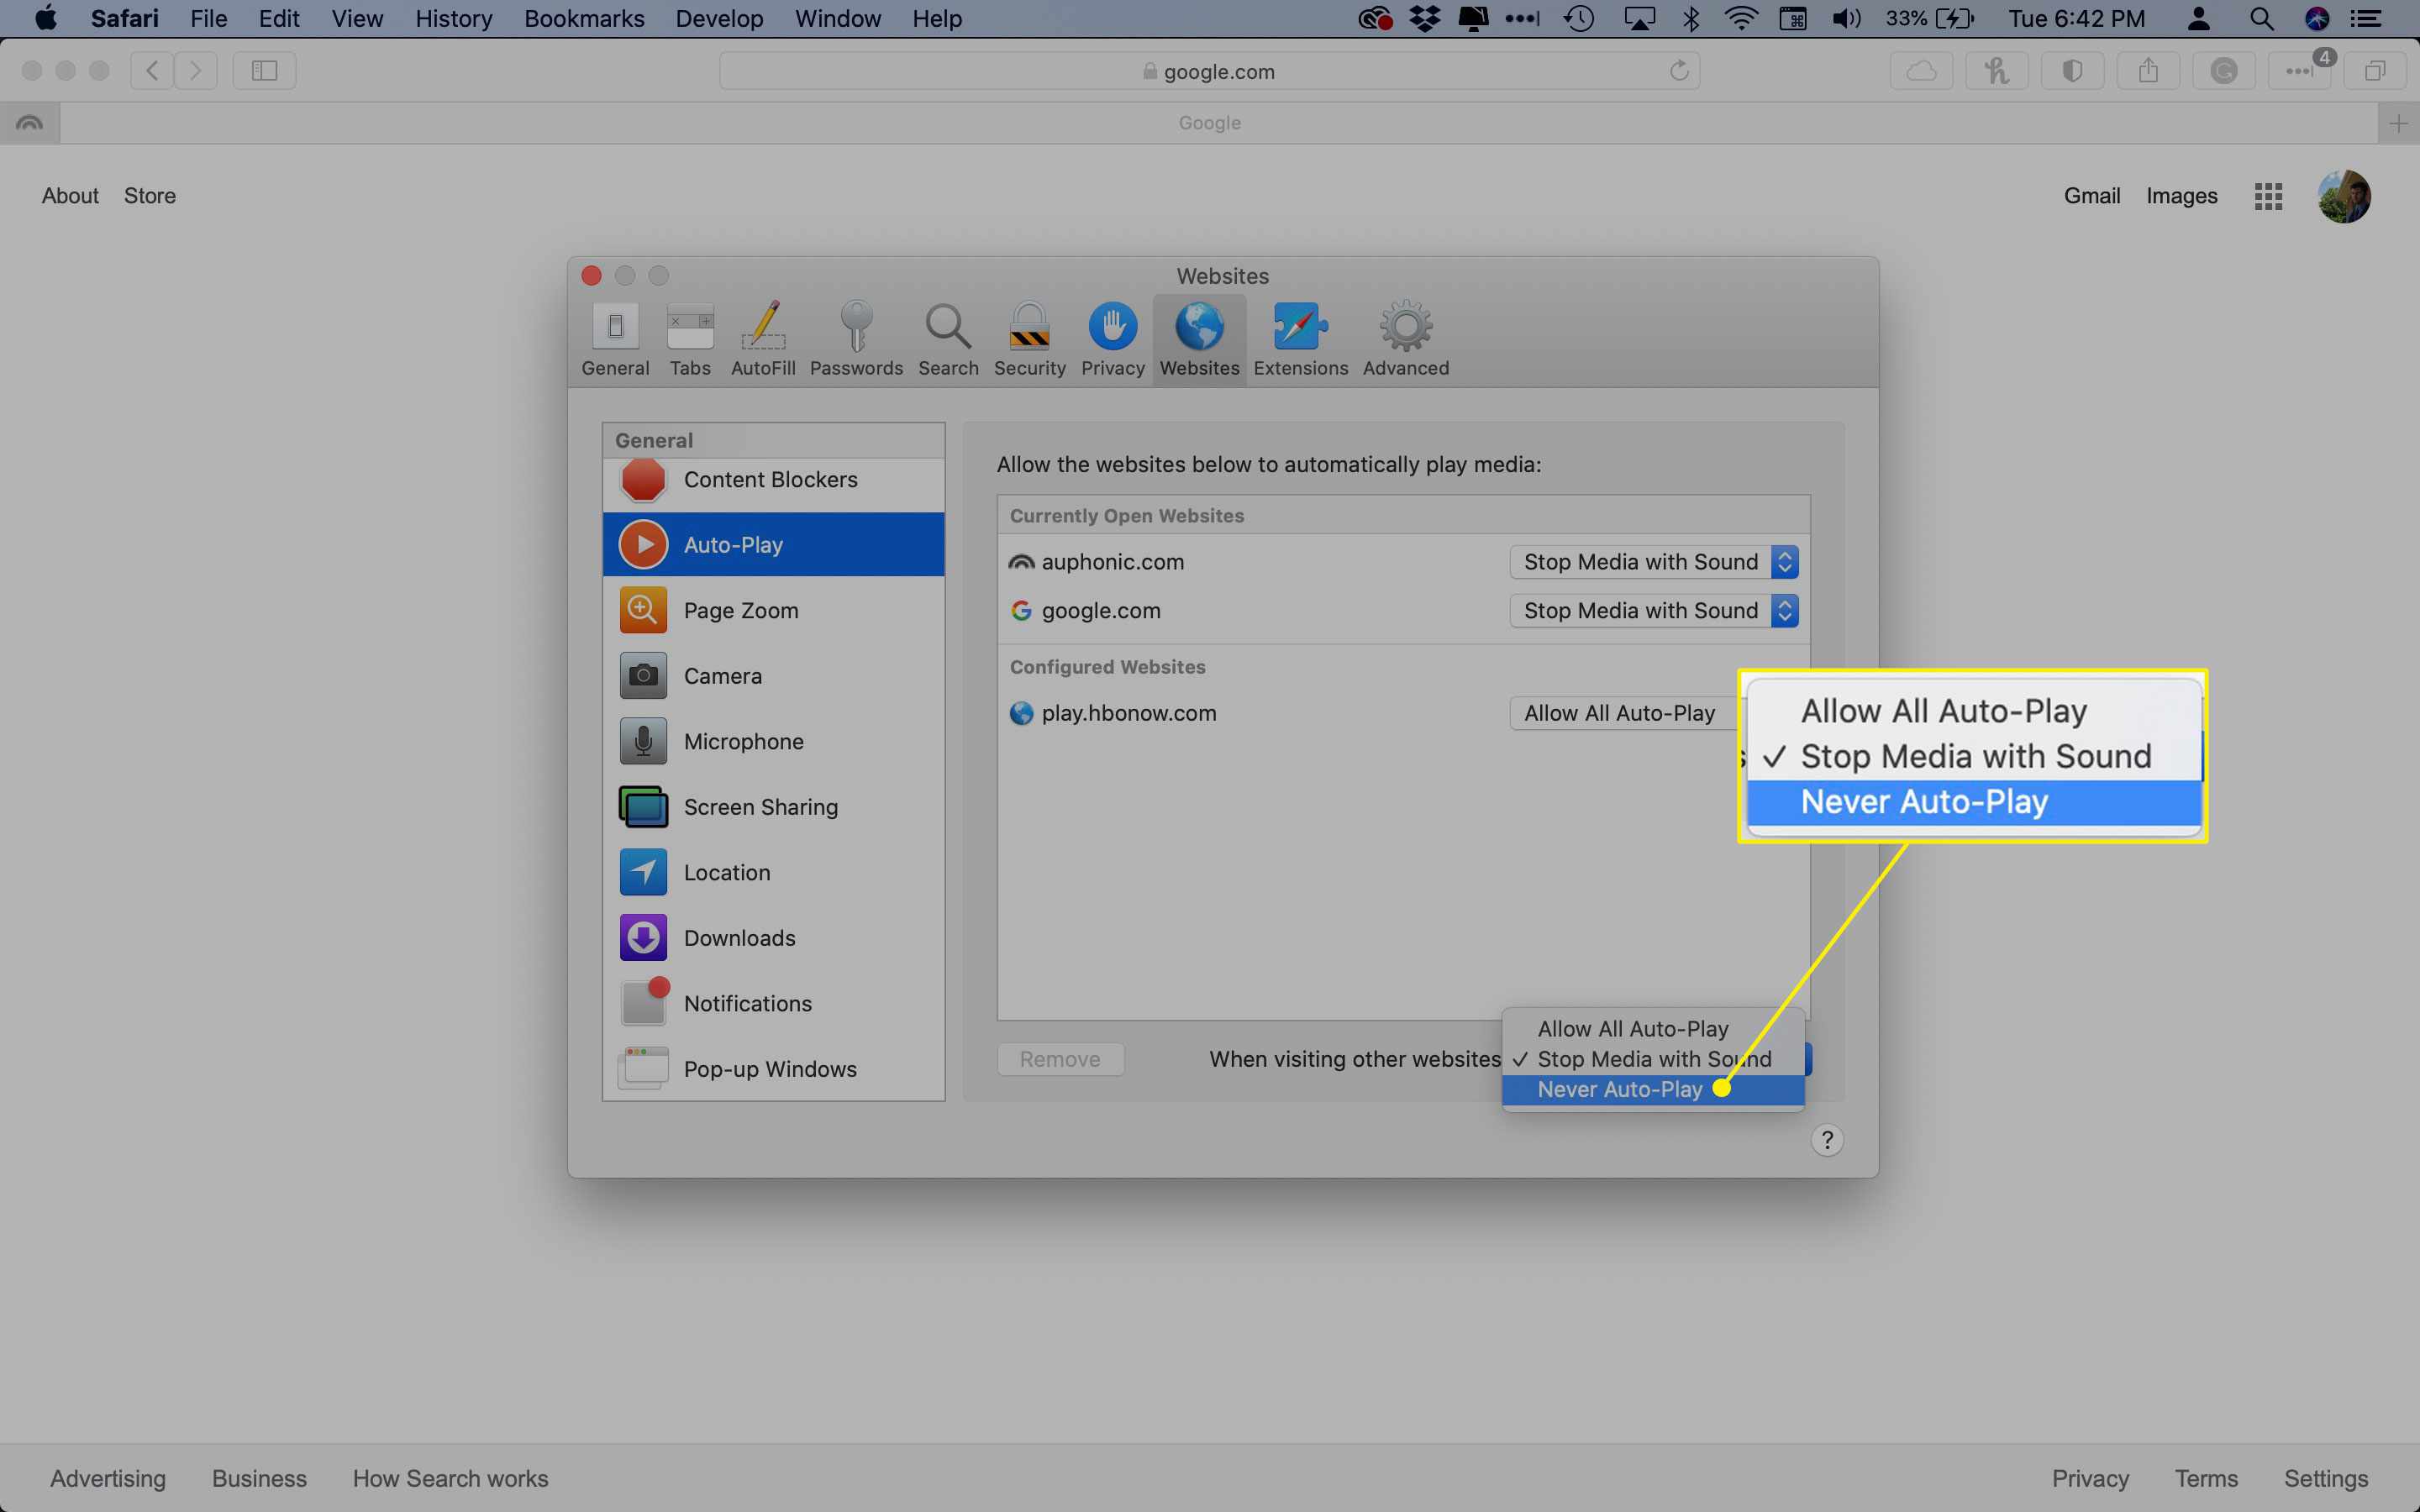Image resolution: width=2420 pixels, height=1512 pixels.
Task: Open auphonic.com auto-play dropdown
Action: (1654, 562)
